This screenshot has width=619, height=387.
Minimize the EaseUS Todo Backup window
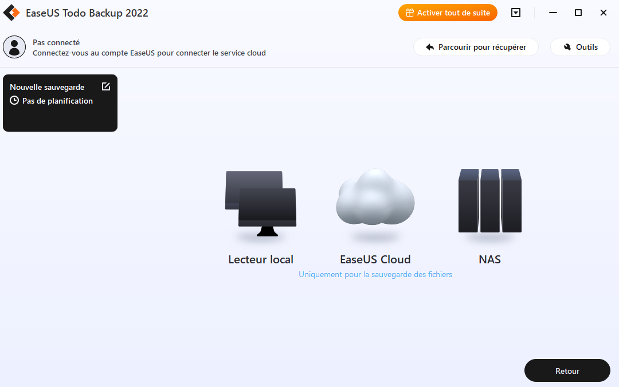click(x=553, y=13)
